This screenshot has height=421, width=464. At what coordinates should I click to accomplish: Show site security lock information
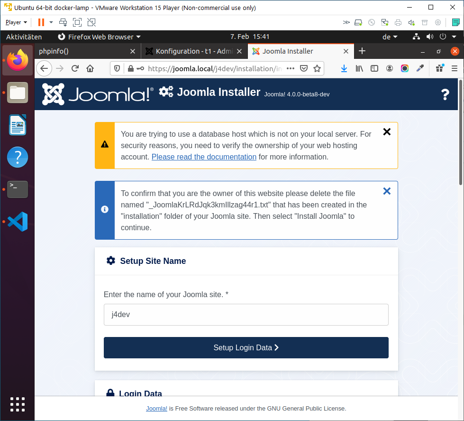tap(130, 69)
